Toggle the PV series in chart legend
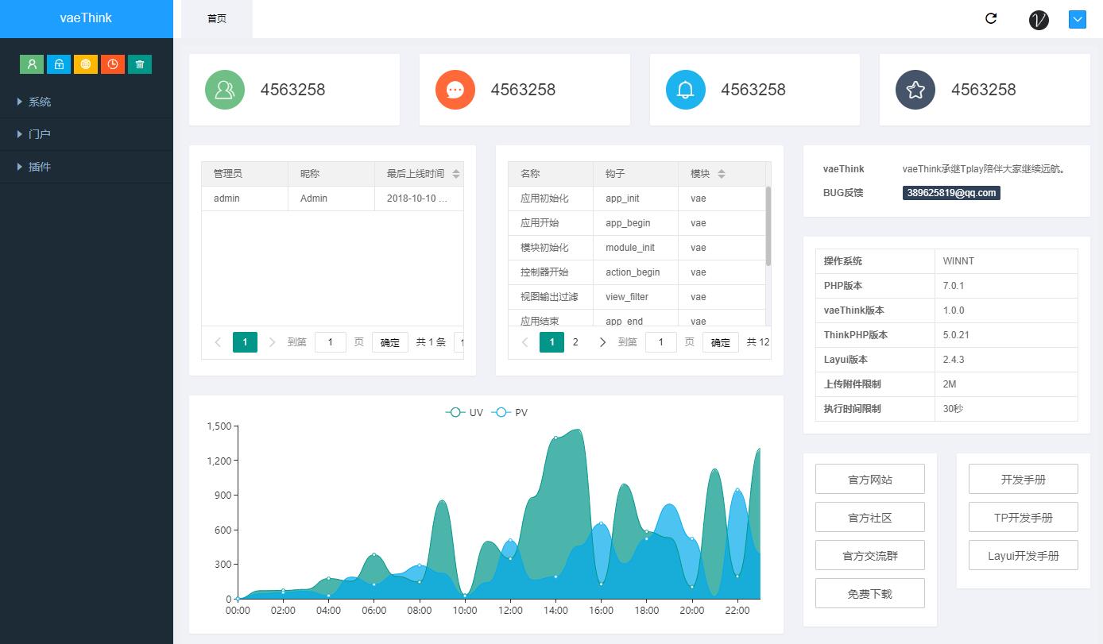This screenshot has width=1103, height=644. [x=510, y=412]
